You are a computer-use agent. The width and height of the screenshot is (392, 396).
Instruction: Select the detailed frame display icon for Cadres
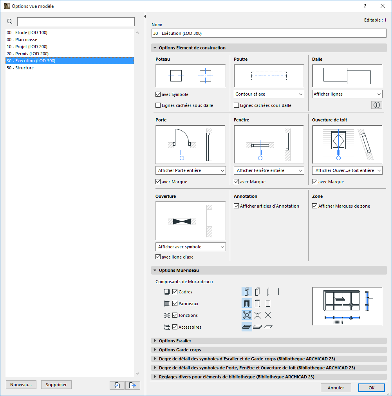click(247, 291)
